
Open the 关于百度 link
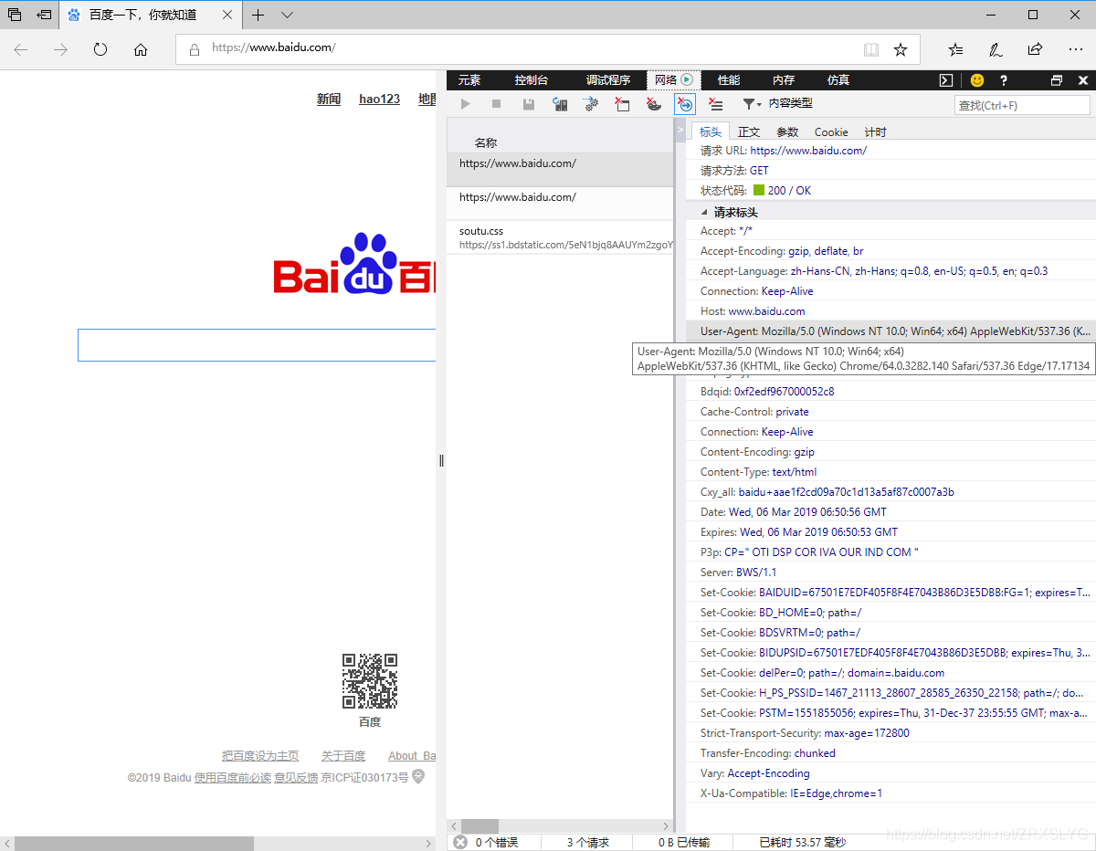point(343,756)
